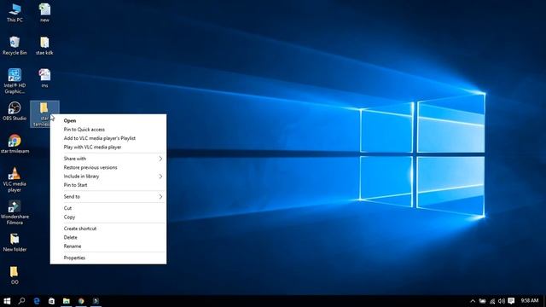Open Intel HD Graphics shortcut
The width and height of the screenshot is (546, 307).
point(15,81)
